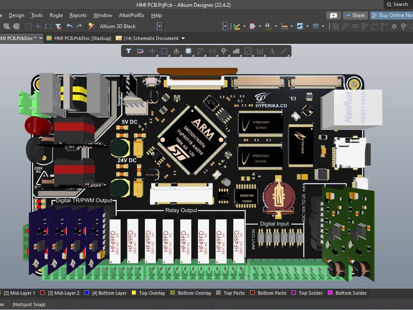Click the [3] Mid-Layer 2 red color swatch
The height and width of the screenshot is (310, 413).
point(42,293)
